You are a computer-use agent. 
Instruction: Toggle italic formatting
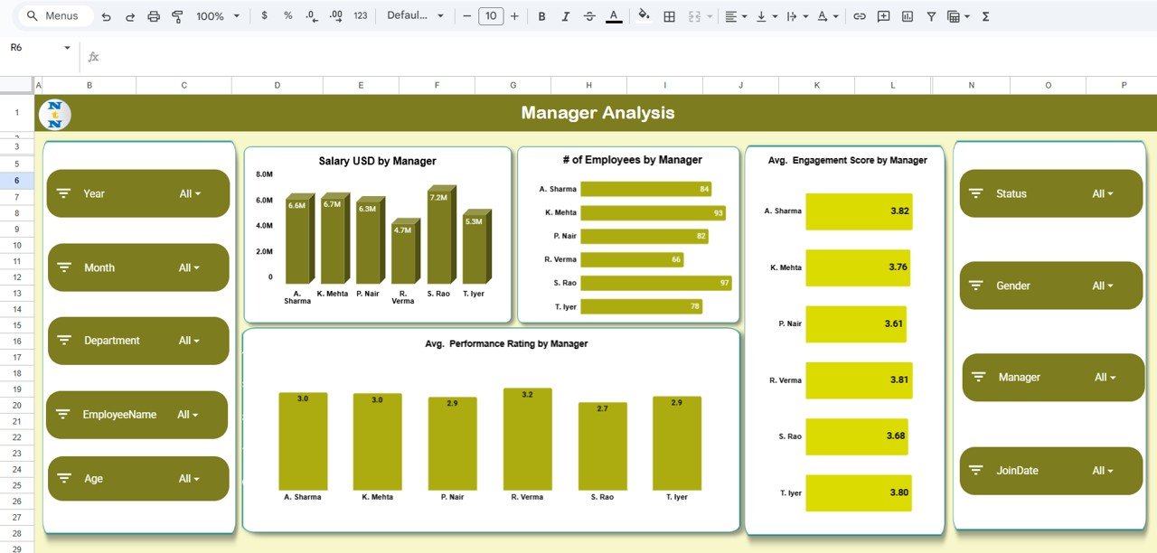point(566,16)
